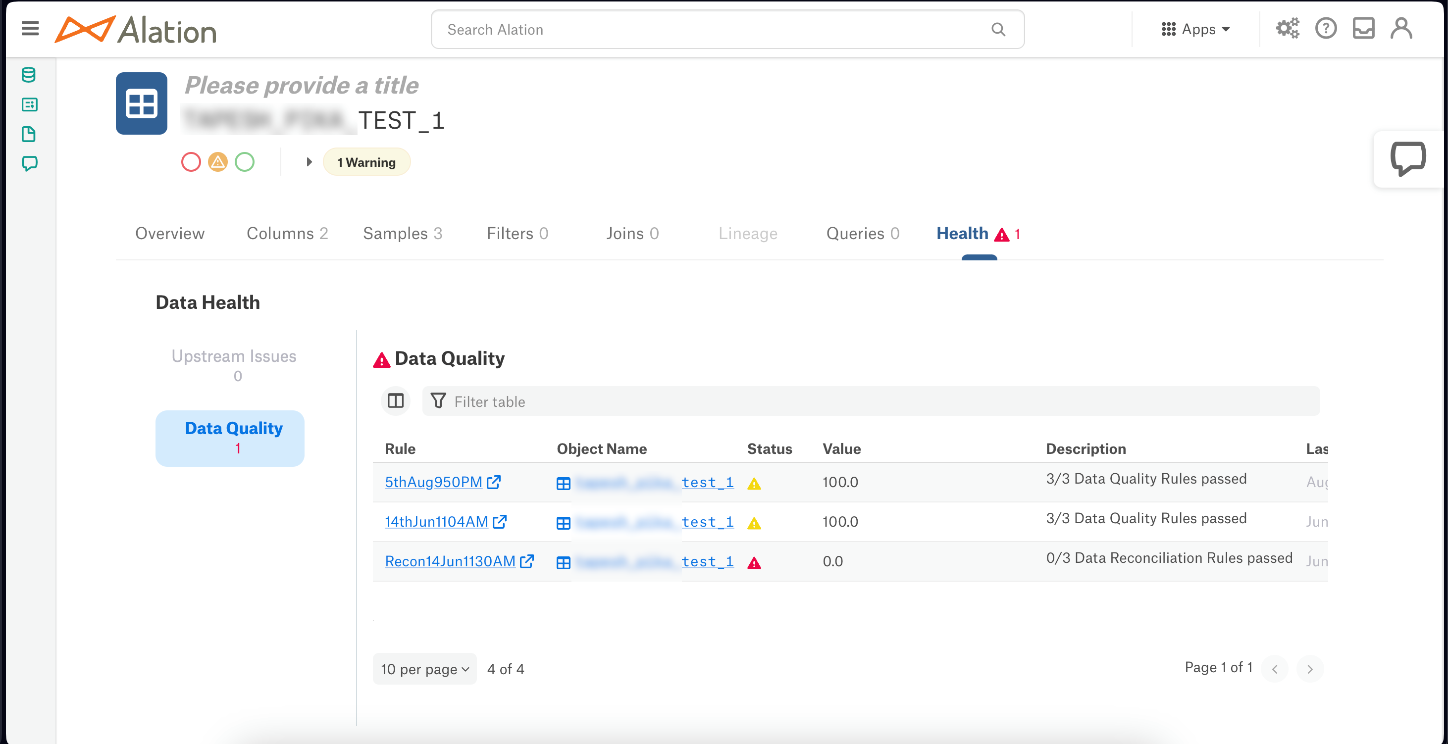Click the blue table object icon
Viewport: 1448px width, 744px height.
click(x=142, y=103)
